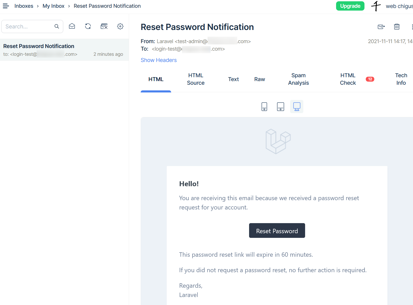Screen dimensions: 413x305
Task: Open inbox settings gear
Action: (120, 26)
